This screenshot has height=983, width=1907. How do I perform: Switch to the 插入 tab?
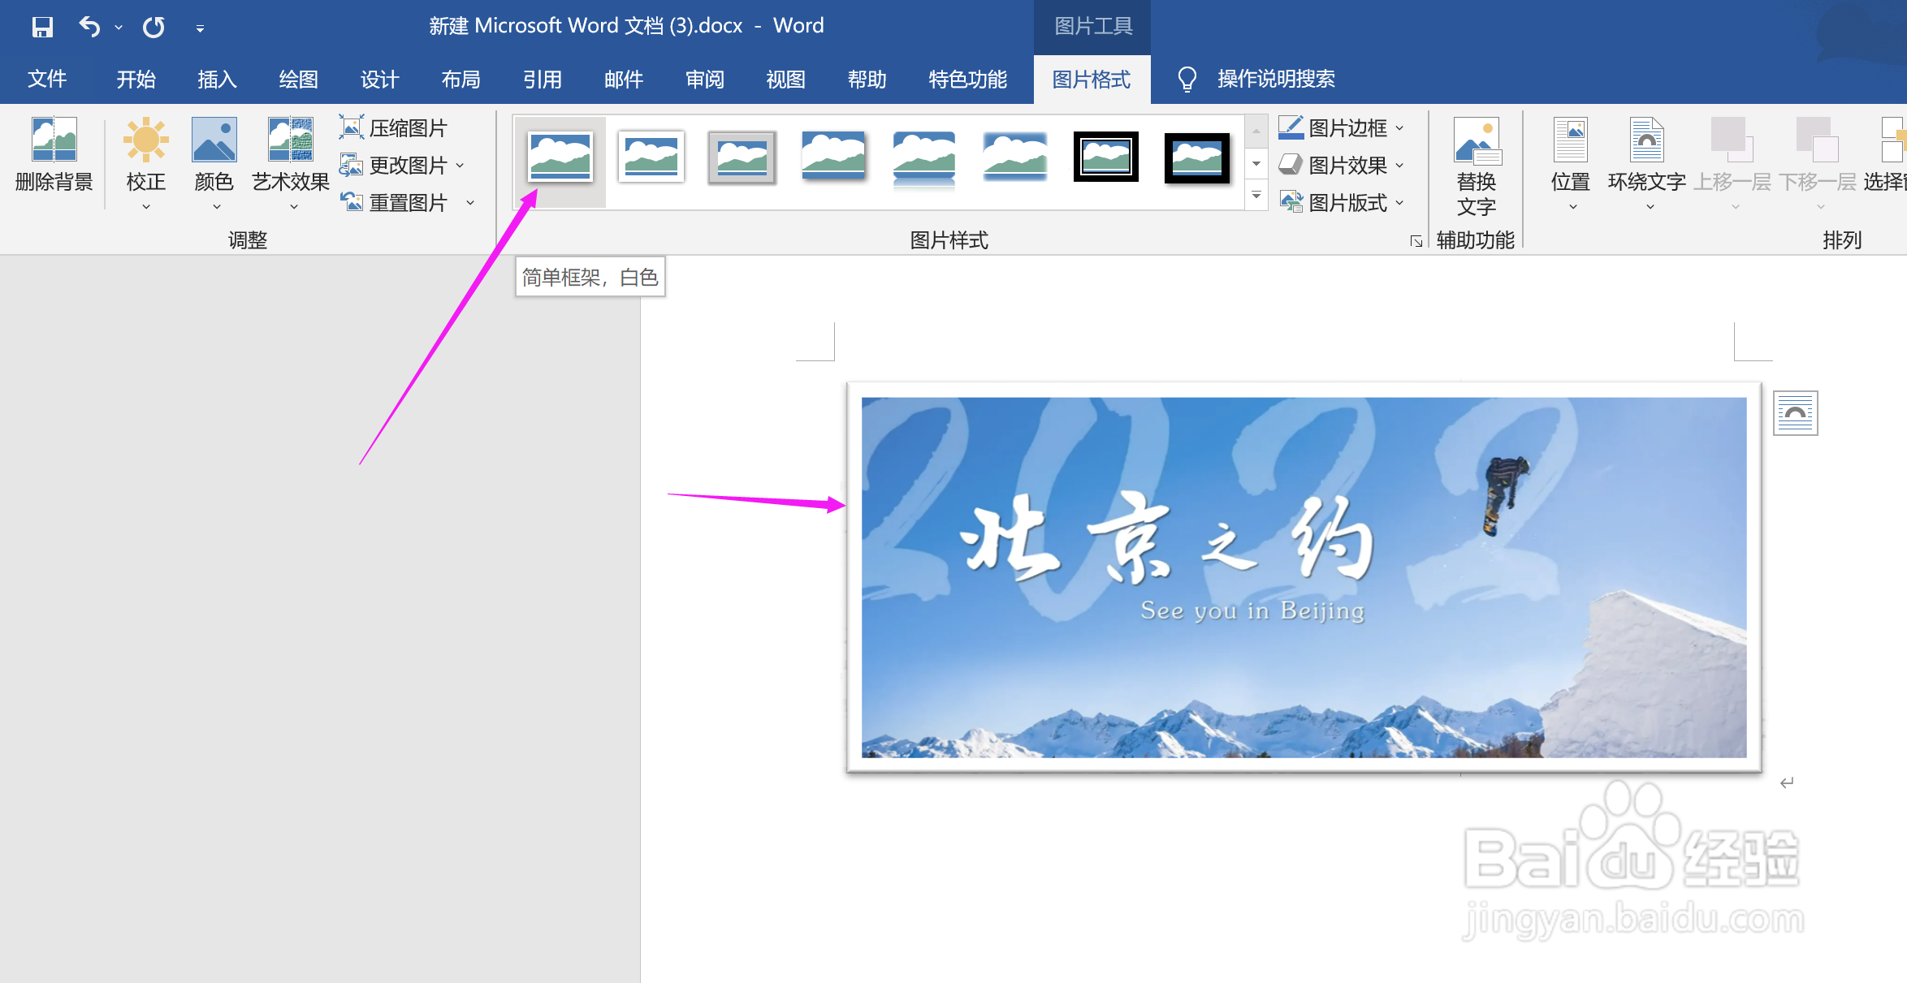tap(217, 79)
